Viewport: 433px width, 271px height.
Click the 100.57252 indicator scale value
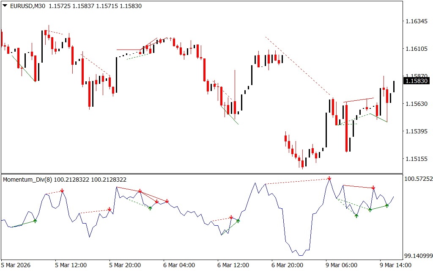[x=418, y=179]
